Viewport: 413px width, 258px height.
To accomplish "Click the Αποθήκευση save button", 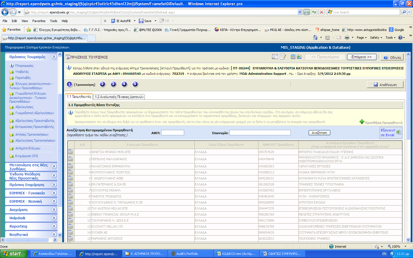I will [385, 85].
